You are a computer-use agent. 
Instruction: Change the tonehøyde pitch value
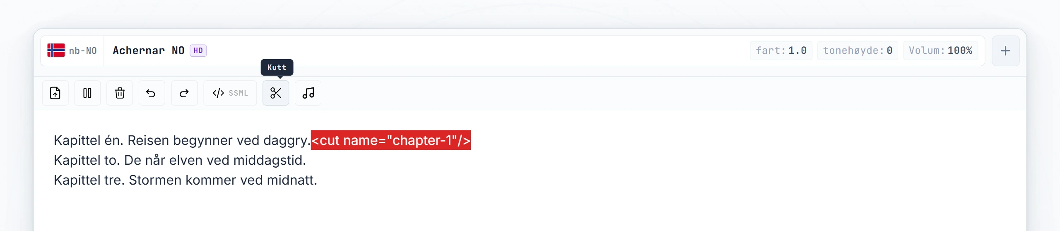858,51
